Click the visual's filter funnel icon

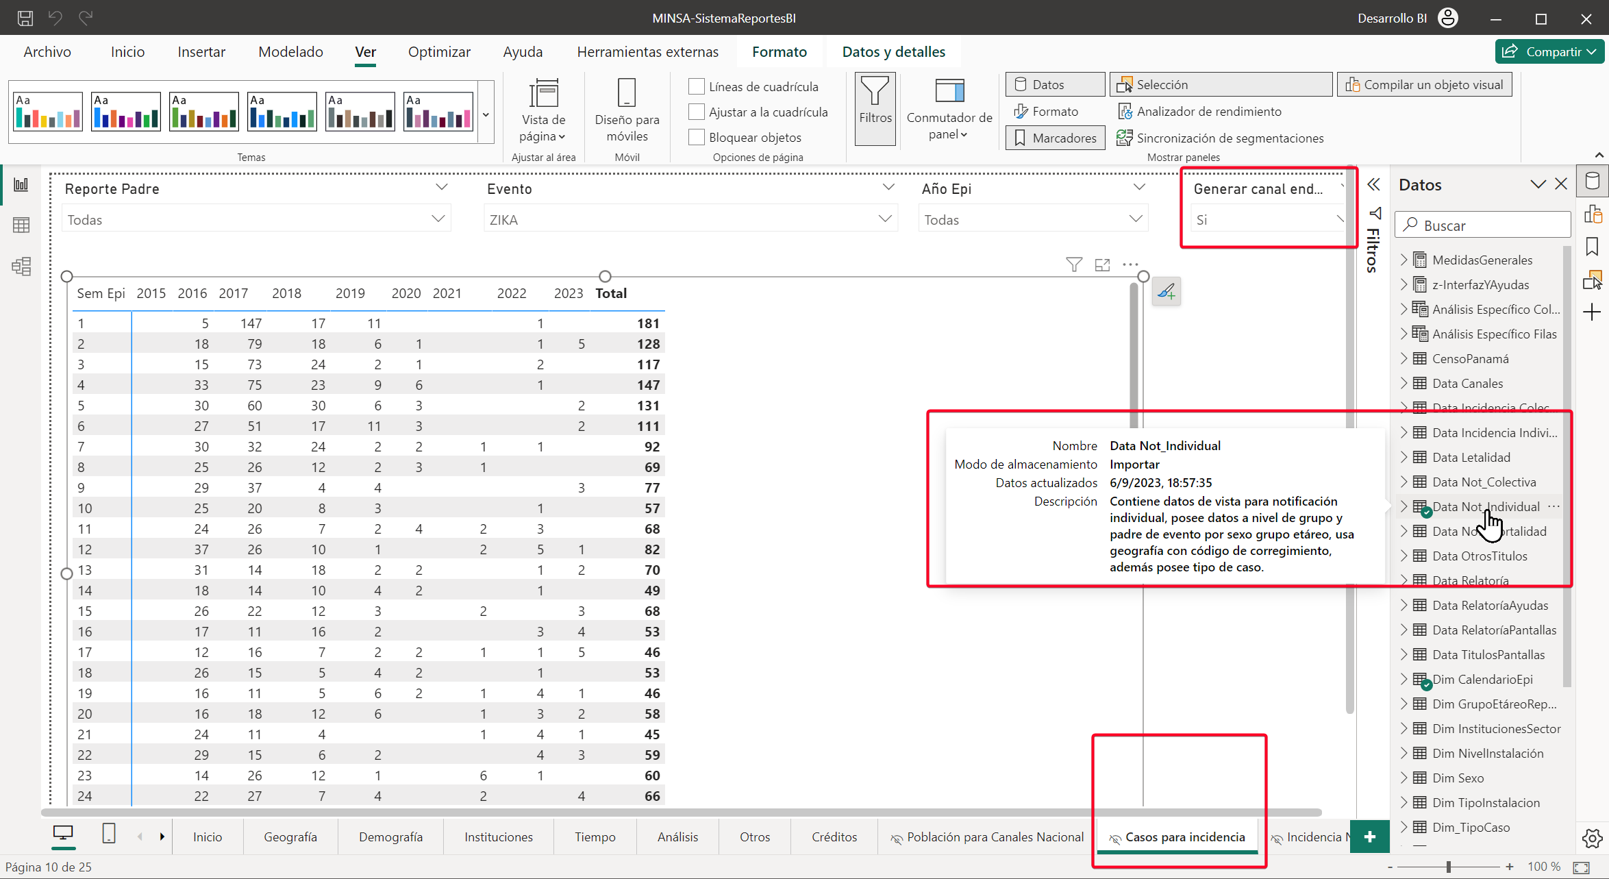1074,264
